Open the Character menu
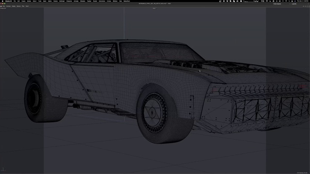The height and width of the screenshot is (174, 310). click(69, 1)
